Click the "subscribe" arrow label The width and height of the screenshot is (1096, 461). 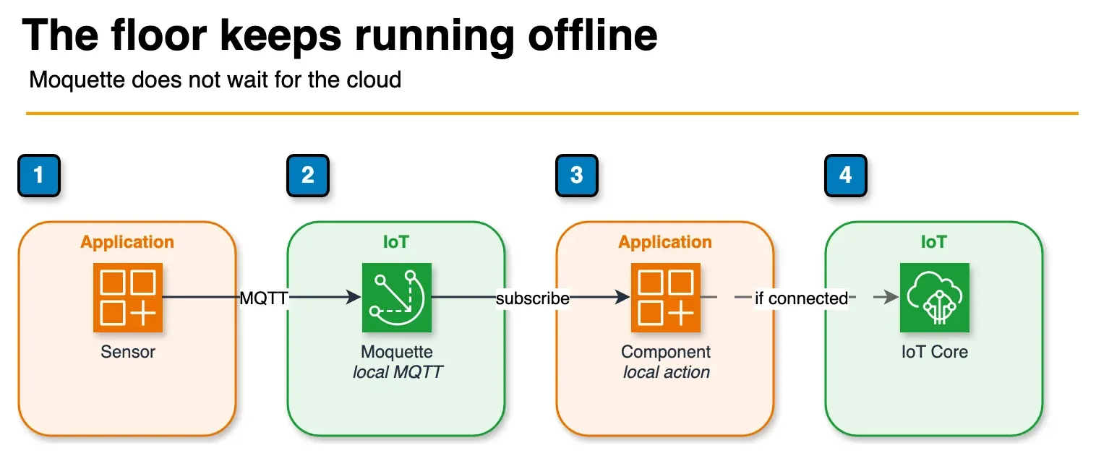[534, 298]
